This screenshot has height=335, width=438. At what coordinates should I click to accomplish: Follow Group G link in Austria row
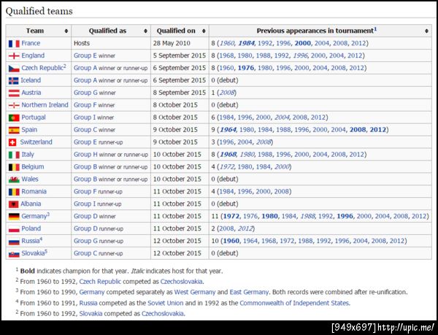85,93
